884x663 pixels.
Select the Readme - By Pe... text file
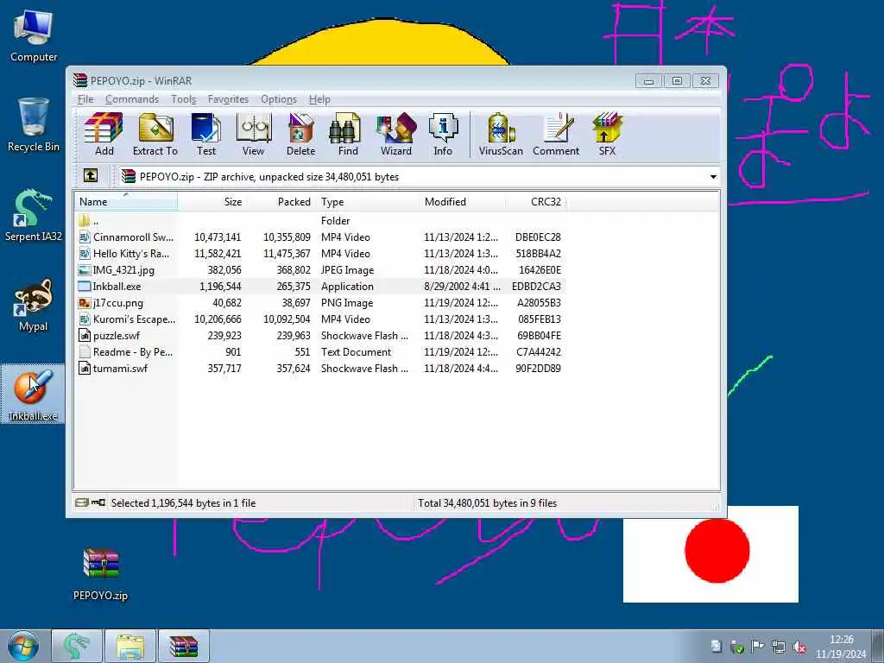coord(320,351)
